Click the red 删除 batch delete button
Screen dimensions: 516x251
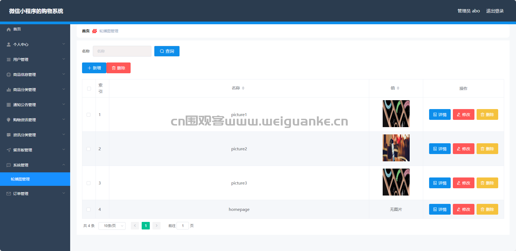click(118, 68)
